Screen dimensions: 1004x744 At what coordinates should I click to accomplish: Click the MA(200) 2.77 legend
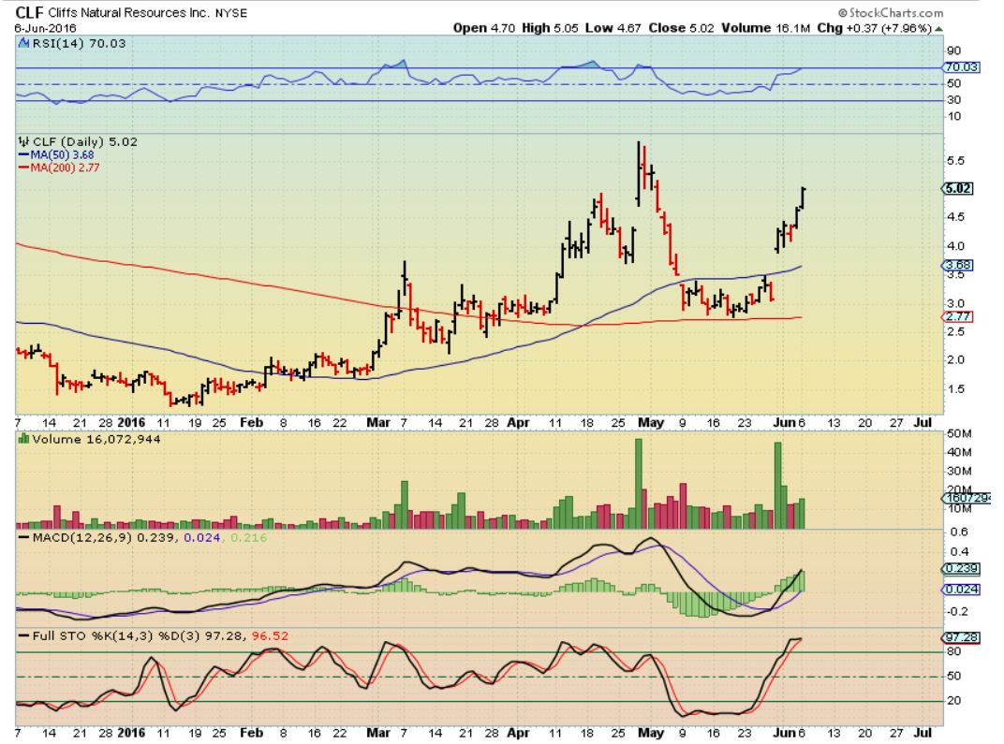click(x=65, y=168)
